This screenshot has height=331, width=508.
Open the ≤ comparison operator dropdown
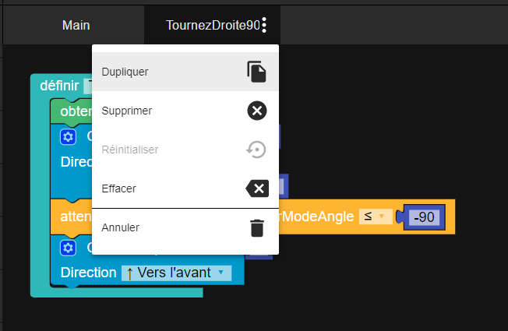tap(376, 216)
